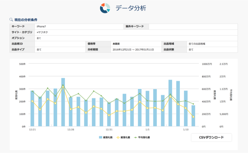This screenshot has height=153, width=248.
Task: Download data with CSVダウンロード button
Action: pyautogui.click(x=211, y=137)
